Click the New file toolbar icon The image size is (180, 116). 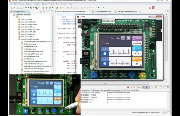(12, 8)
